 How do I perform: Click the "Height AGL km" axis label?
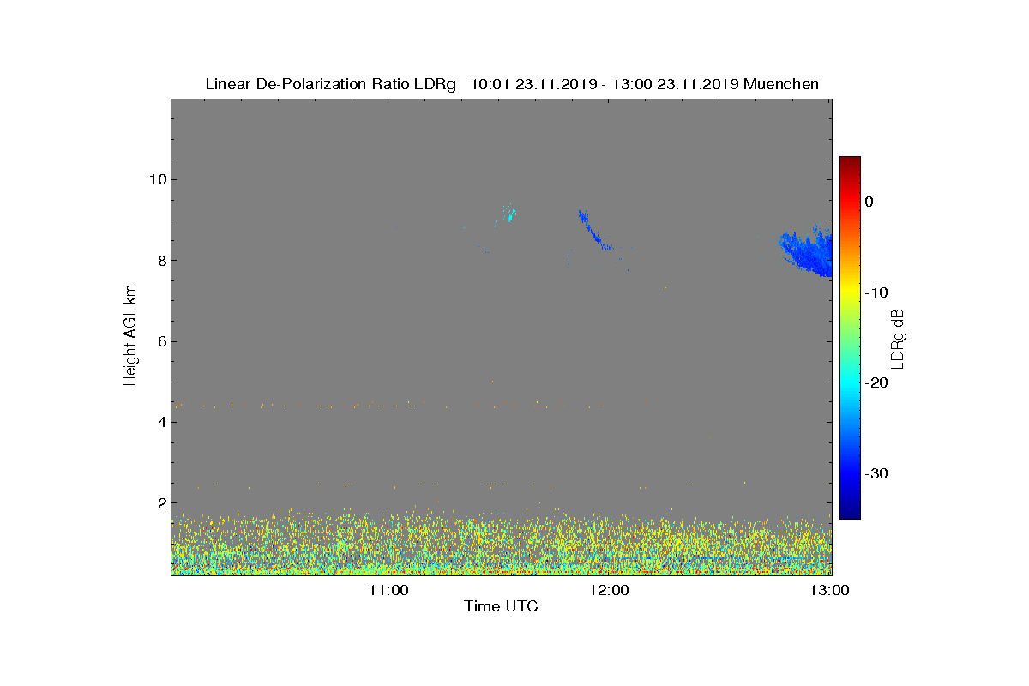(130, 336)
